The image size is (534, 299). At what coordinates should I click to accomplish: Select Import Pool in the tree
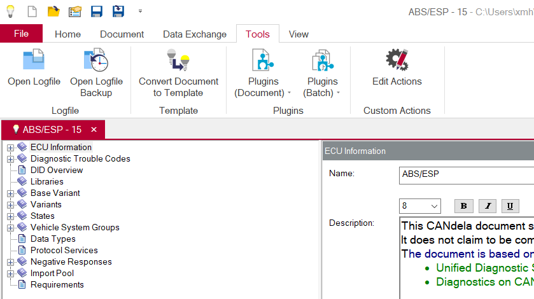52,273
